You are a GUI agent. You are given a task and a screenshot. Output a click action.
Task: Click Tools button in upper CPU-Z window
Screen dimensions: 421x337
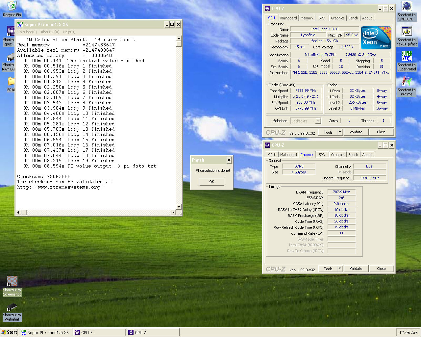328,132
